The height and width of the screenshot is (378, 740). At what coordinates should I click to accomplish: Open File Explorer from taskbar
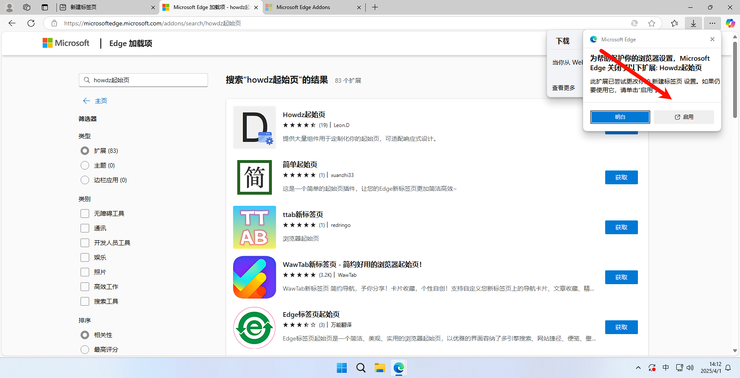click(379, 368)
